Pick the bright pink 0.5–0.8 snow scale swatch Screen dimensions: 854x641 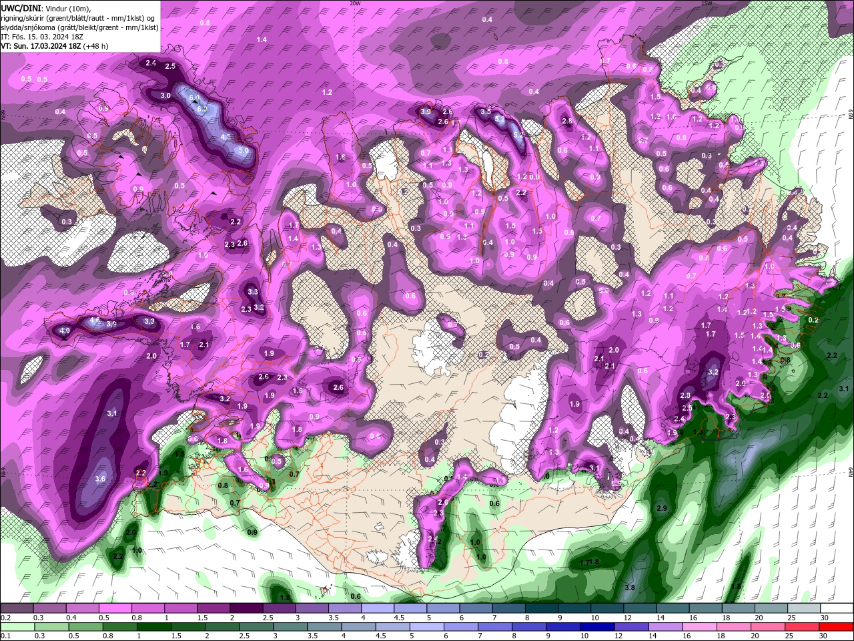115,608
